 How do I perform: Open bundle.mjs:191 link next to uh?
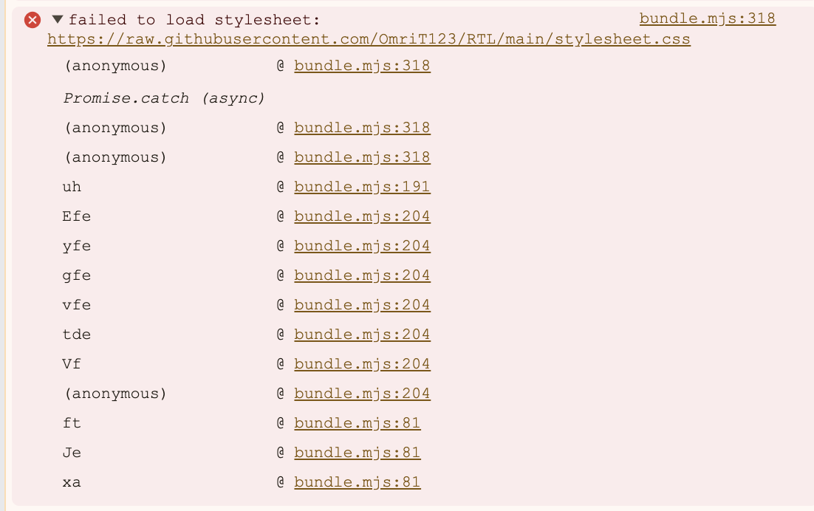362,187
